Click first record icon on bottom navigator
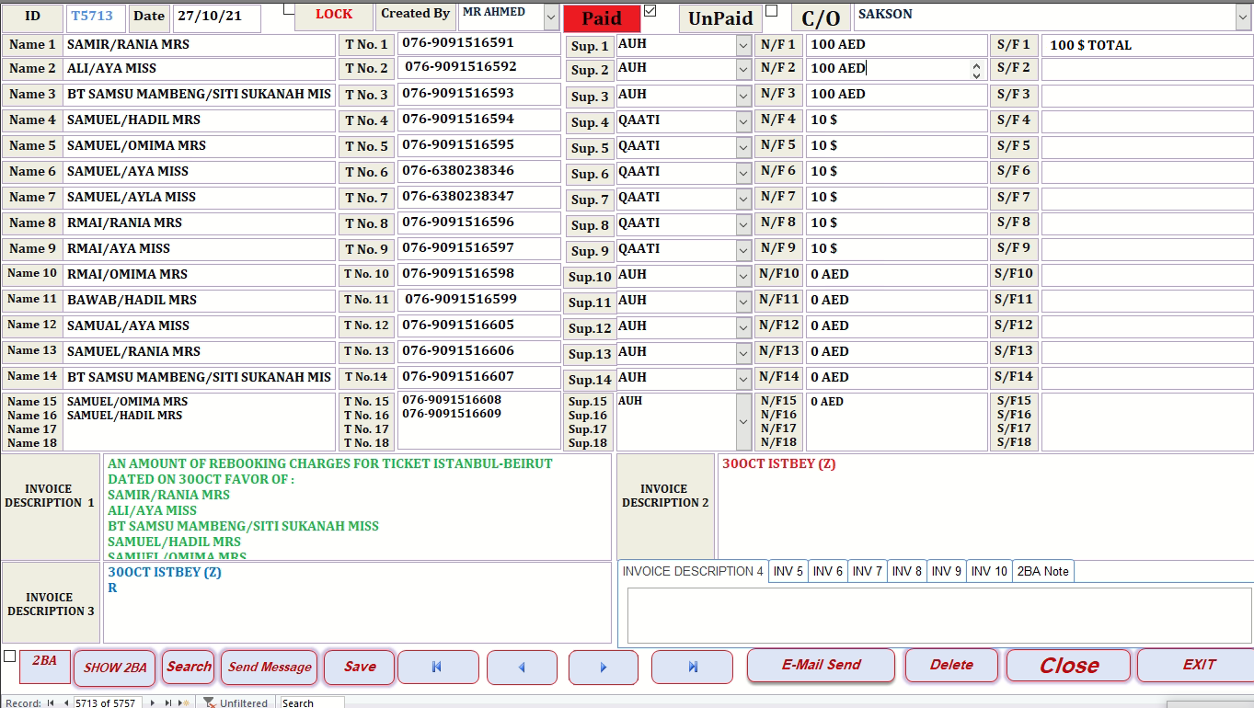Image resolution: width=1254 pixels, height=708 pixels. pyautogui.click(x=50, y=702)
